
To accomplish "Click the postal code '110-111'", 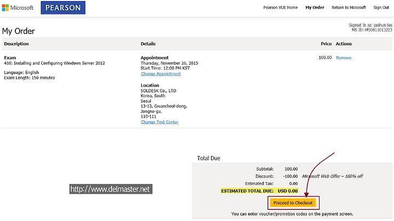I will pos(148,117).
